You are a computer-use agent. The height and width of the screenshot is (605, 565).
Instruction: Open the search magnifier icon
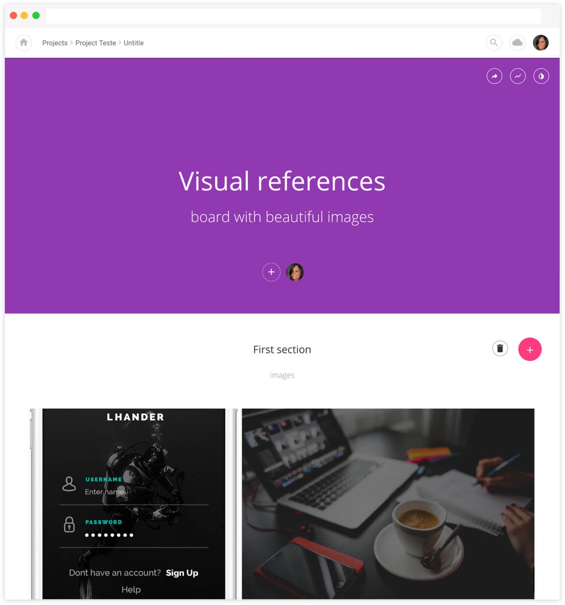(x=494, y=43)
